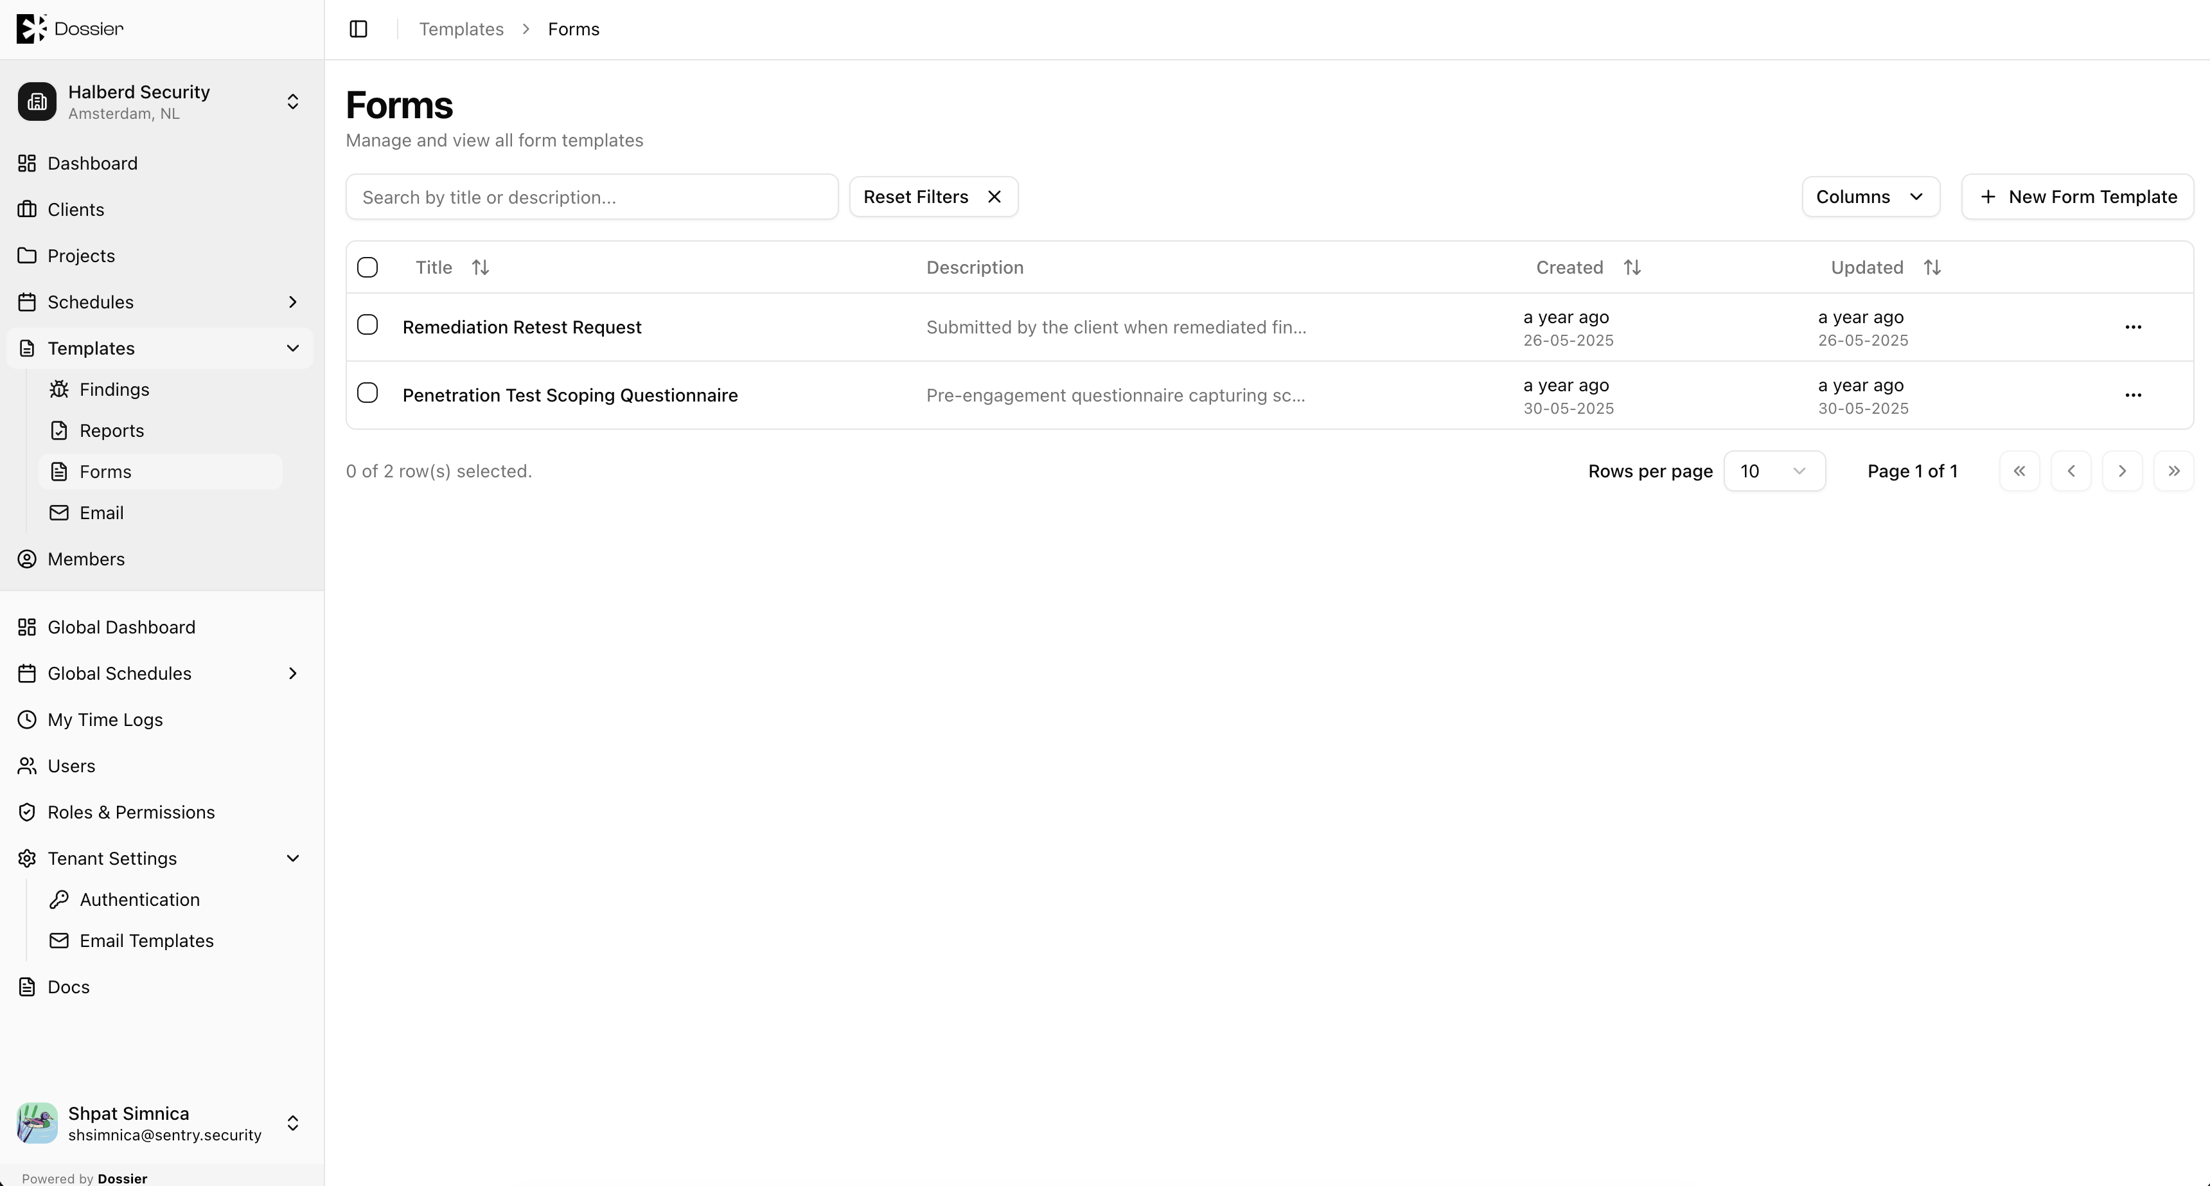
Task: Expand the Schedules menu
Action: pos(159,302)
